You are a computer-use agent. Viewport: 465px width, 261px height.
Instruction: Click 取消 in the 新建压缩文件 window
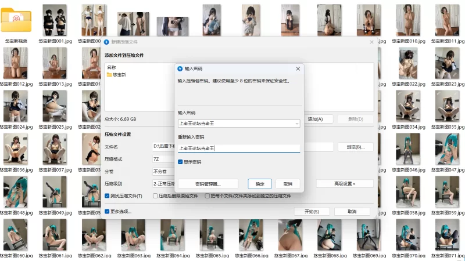point(352,211)
